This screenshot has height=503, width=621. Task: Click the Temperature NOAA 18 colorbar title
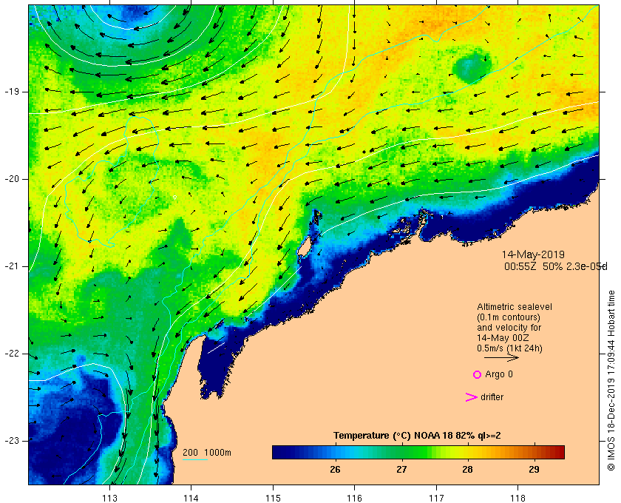417,436
